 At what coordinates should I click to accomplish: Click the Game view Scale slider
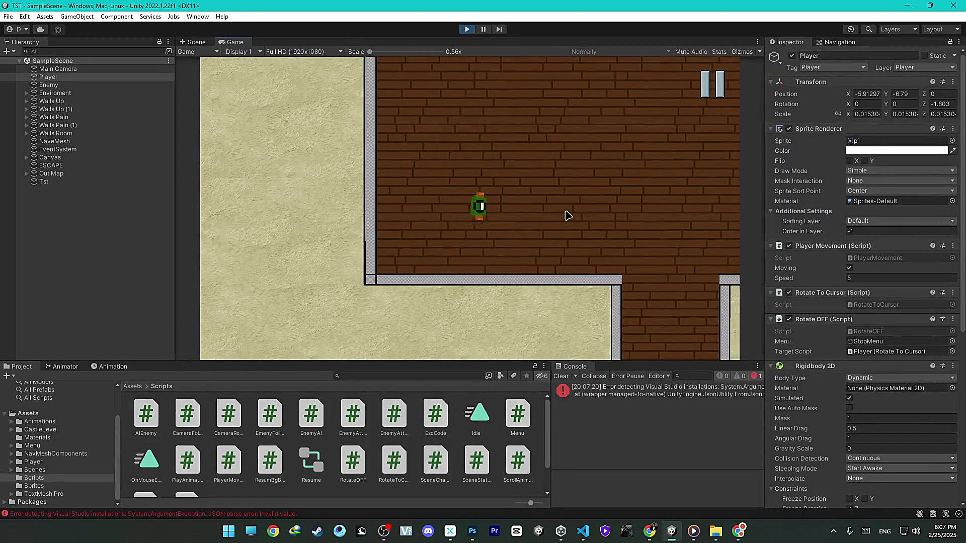pos(406,52)
